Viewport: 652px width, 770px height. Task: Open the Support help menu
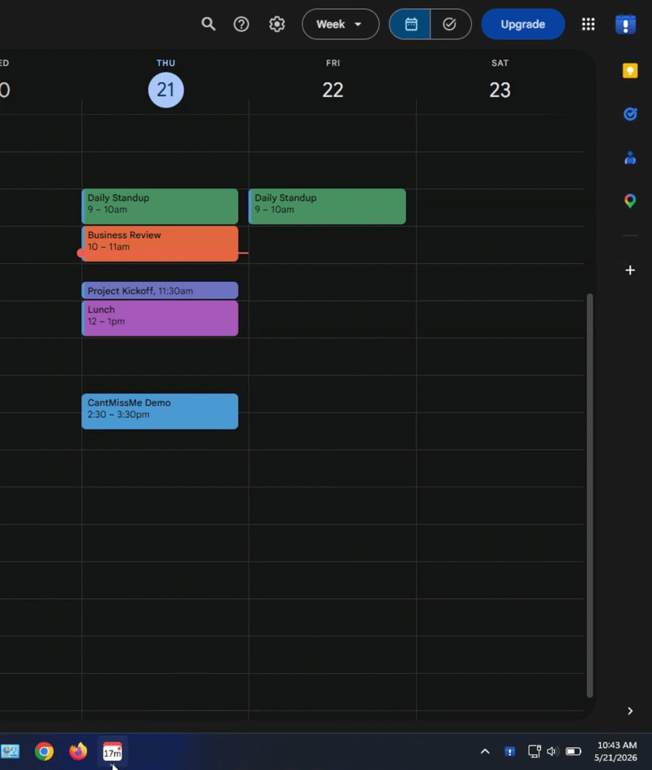[241, 24]
